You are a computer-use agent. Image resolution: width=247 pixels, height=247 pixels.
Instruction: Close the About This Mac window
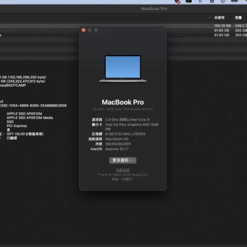click(x=83, y=30)
